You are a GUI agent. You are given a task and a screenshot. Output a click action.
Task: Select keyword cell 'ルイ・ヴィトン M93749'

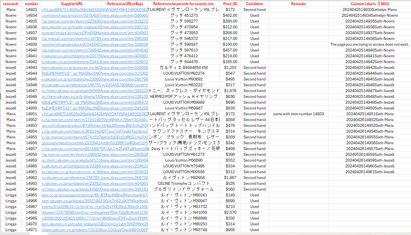pyautogui.click(x=184, y=230)
